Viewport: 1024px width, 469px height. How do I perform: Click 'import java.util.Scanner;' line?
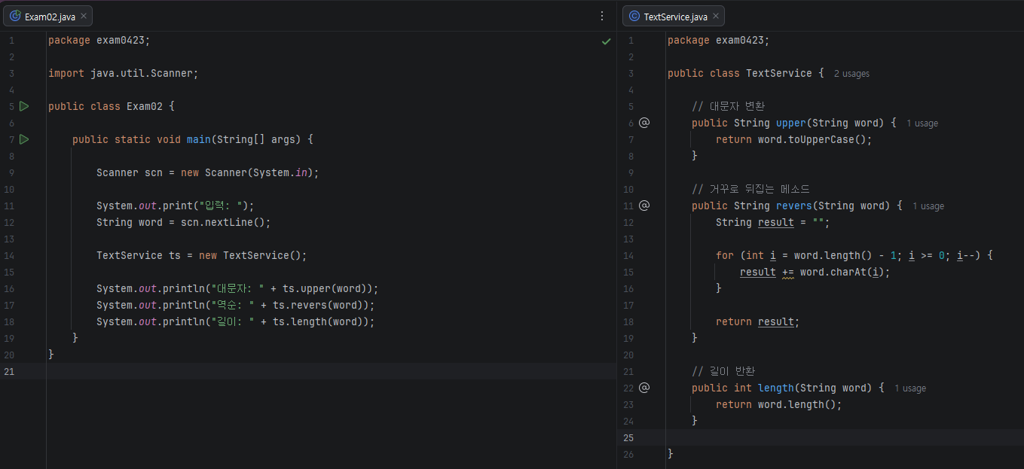[x=123, y=73]
